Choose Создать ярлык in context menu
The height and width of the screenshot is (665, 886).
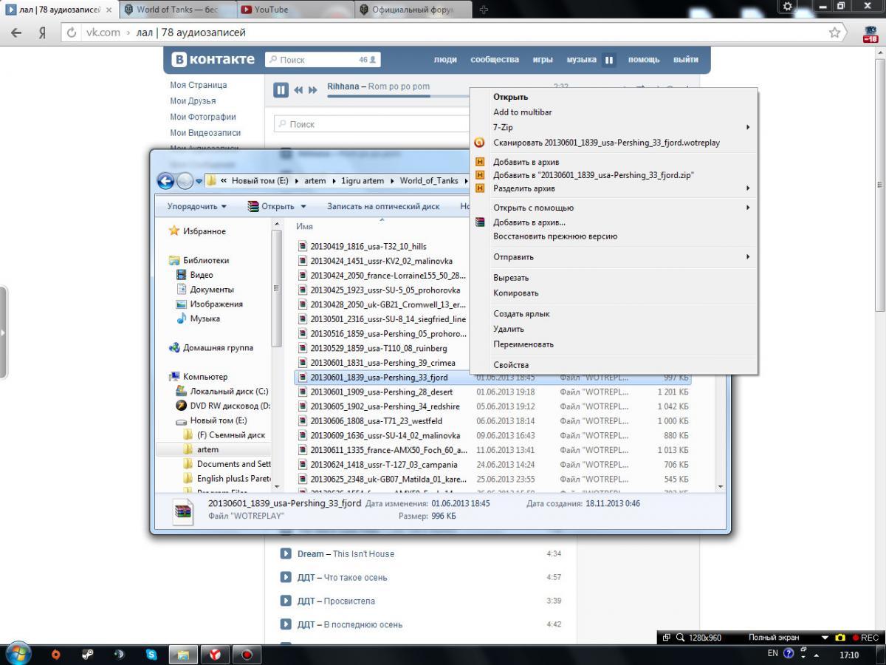click(613, 314)
